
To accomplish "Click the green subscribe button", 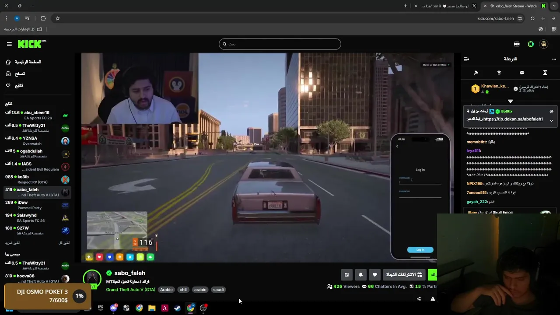I will [432, 275].
